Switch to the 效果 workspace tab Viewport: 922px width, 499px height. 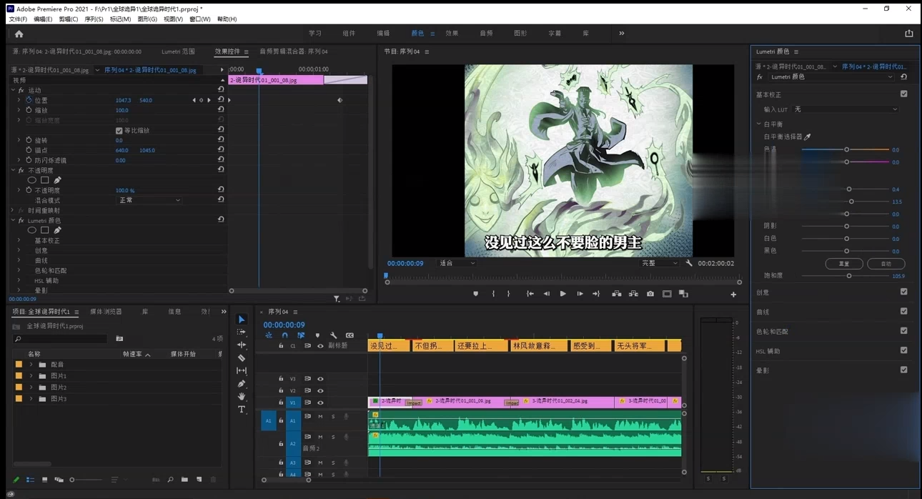pyautogui.click(x=452, y=34)
